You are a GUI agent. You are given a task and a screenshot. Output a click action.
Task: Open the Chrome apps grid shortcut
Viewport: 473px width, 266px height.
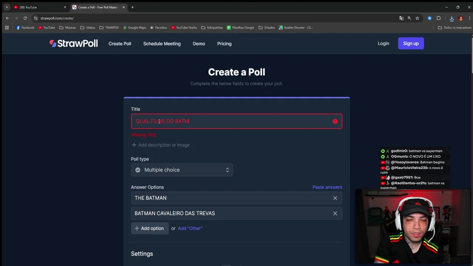[7, 28]
